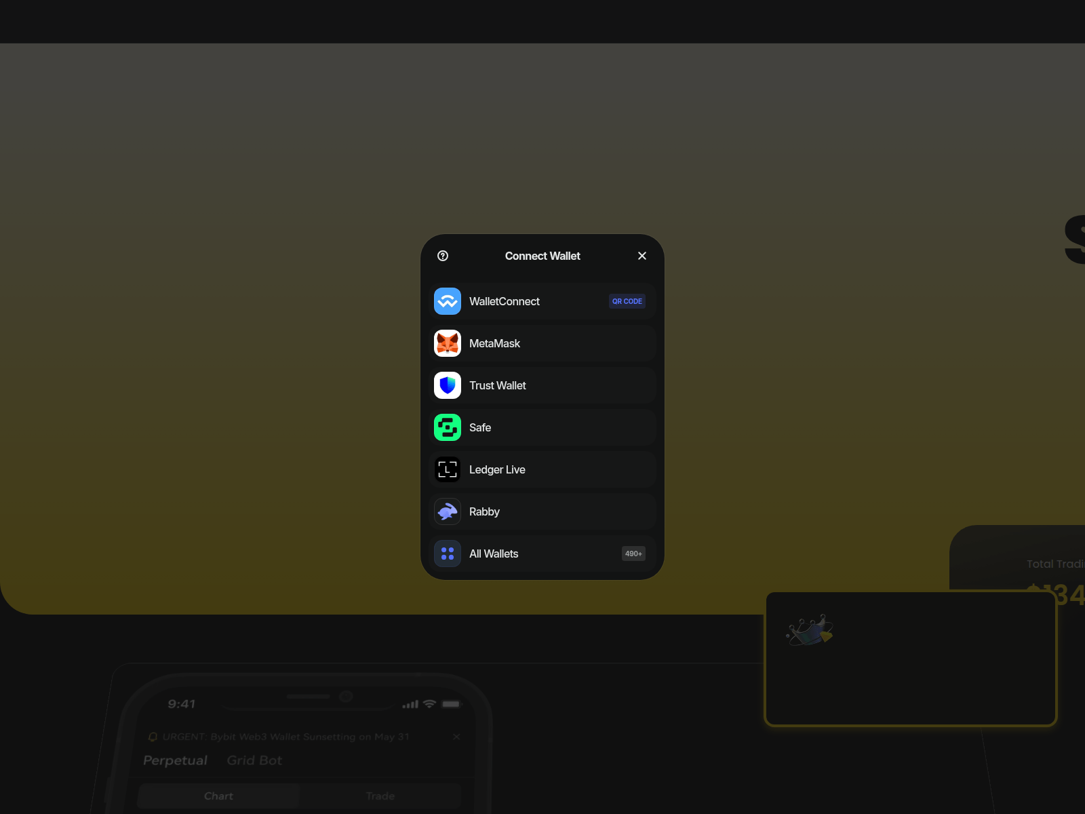Image resolution: width=1085 pixels, height=814 pixels.
Task: Select the Chart tab
Action: pyautogui.click(x=218, y=796)
